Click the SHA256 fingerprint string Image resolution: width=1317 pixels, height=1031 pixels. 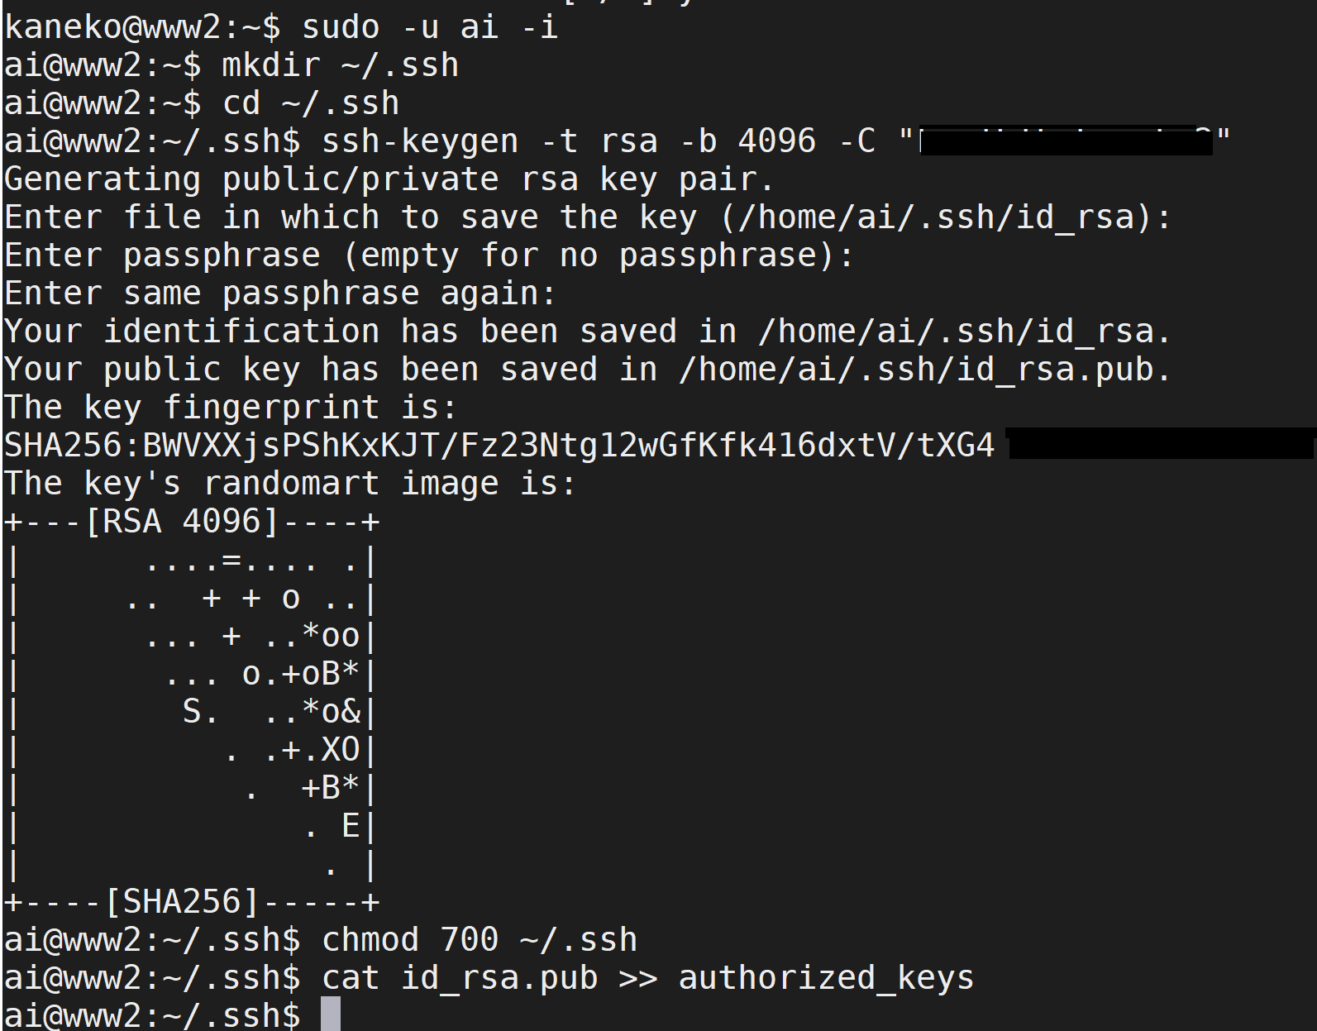click(499, 446)
